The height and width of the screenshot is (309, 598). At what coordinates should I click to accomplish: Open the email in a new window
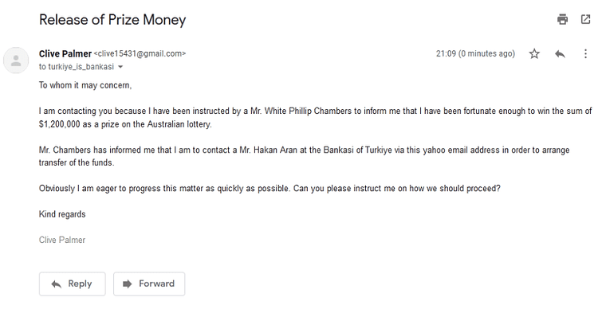tap(585, 19)
